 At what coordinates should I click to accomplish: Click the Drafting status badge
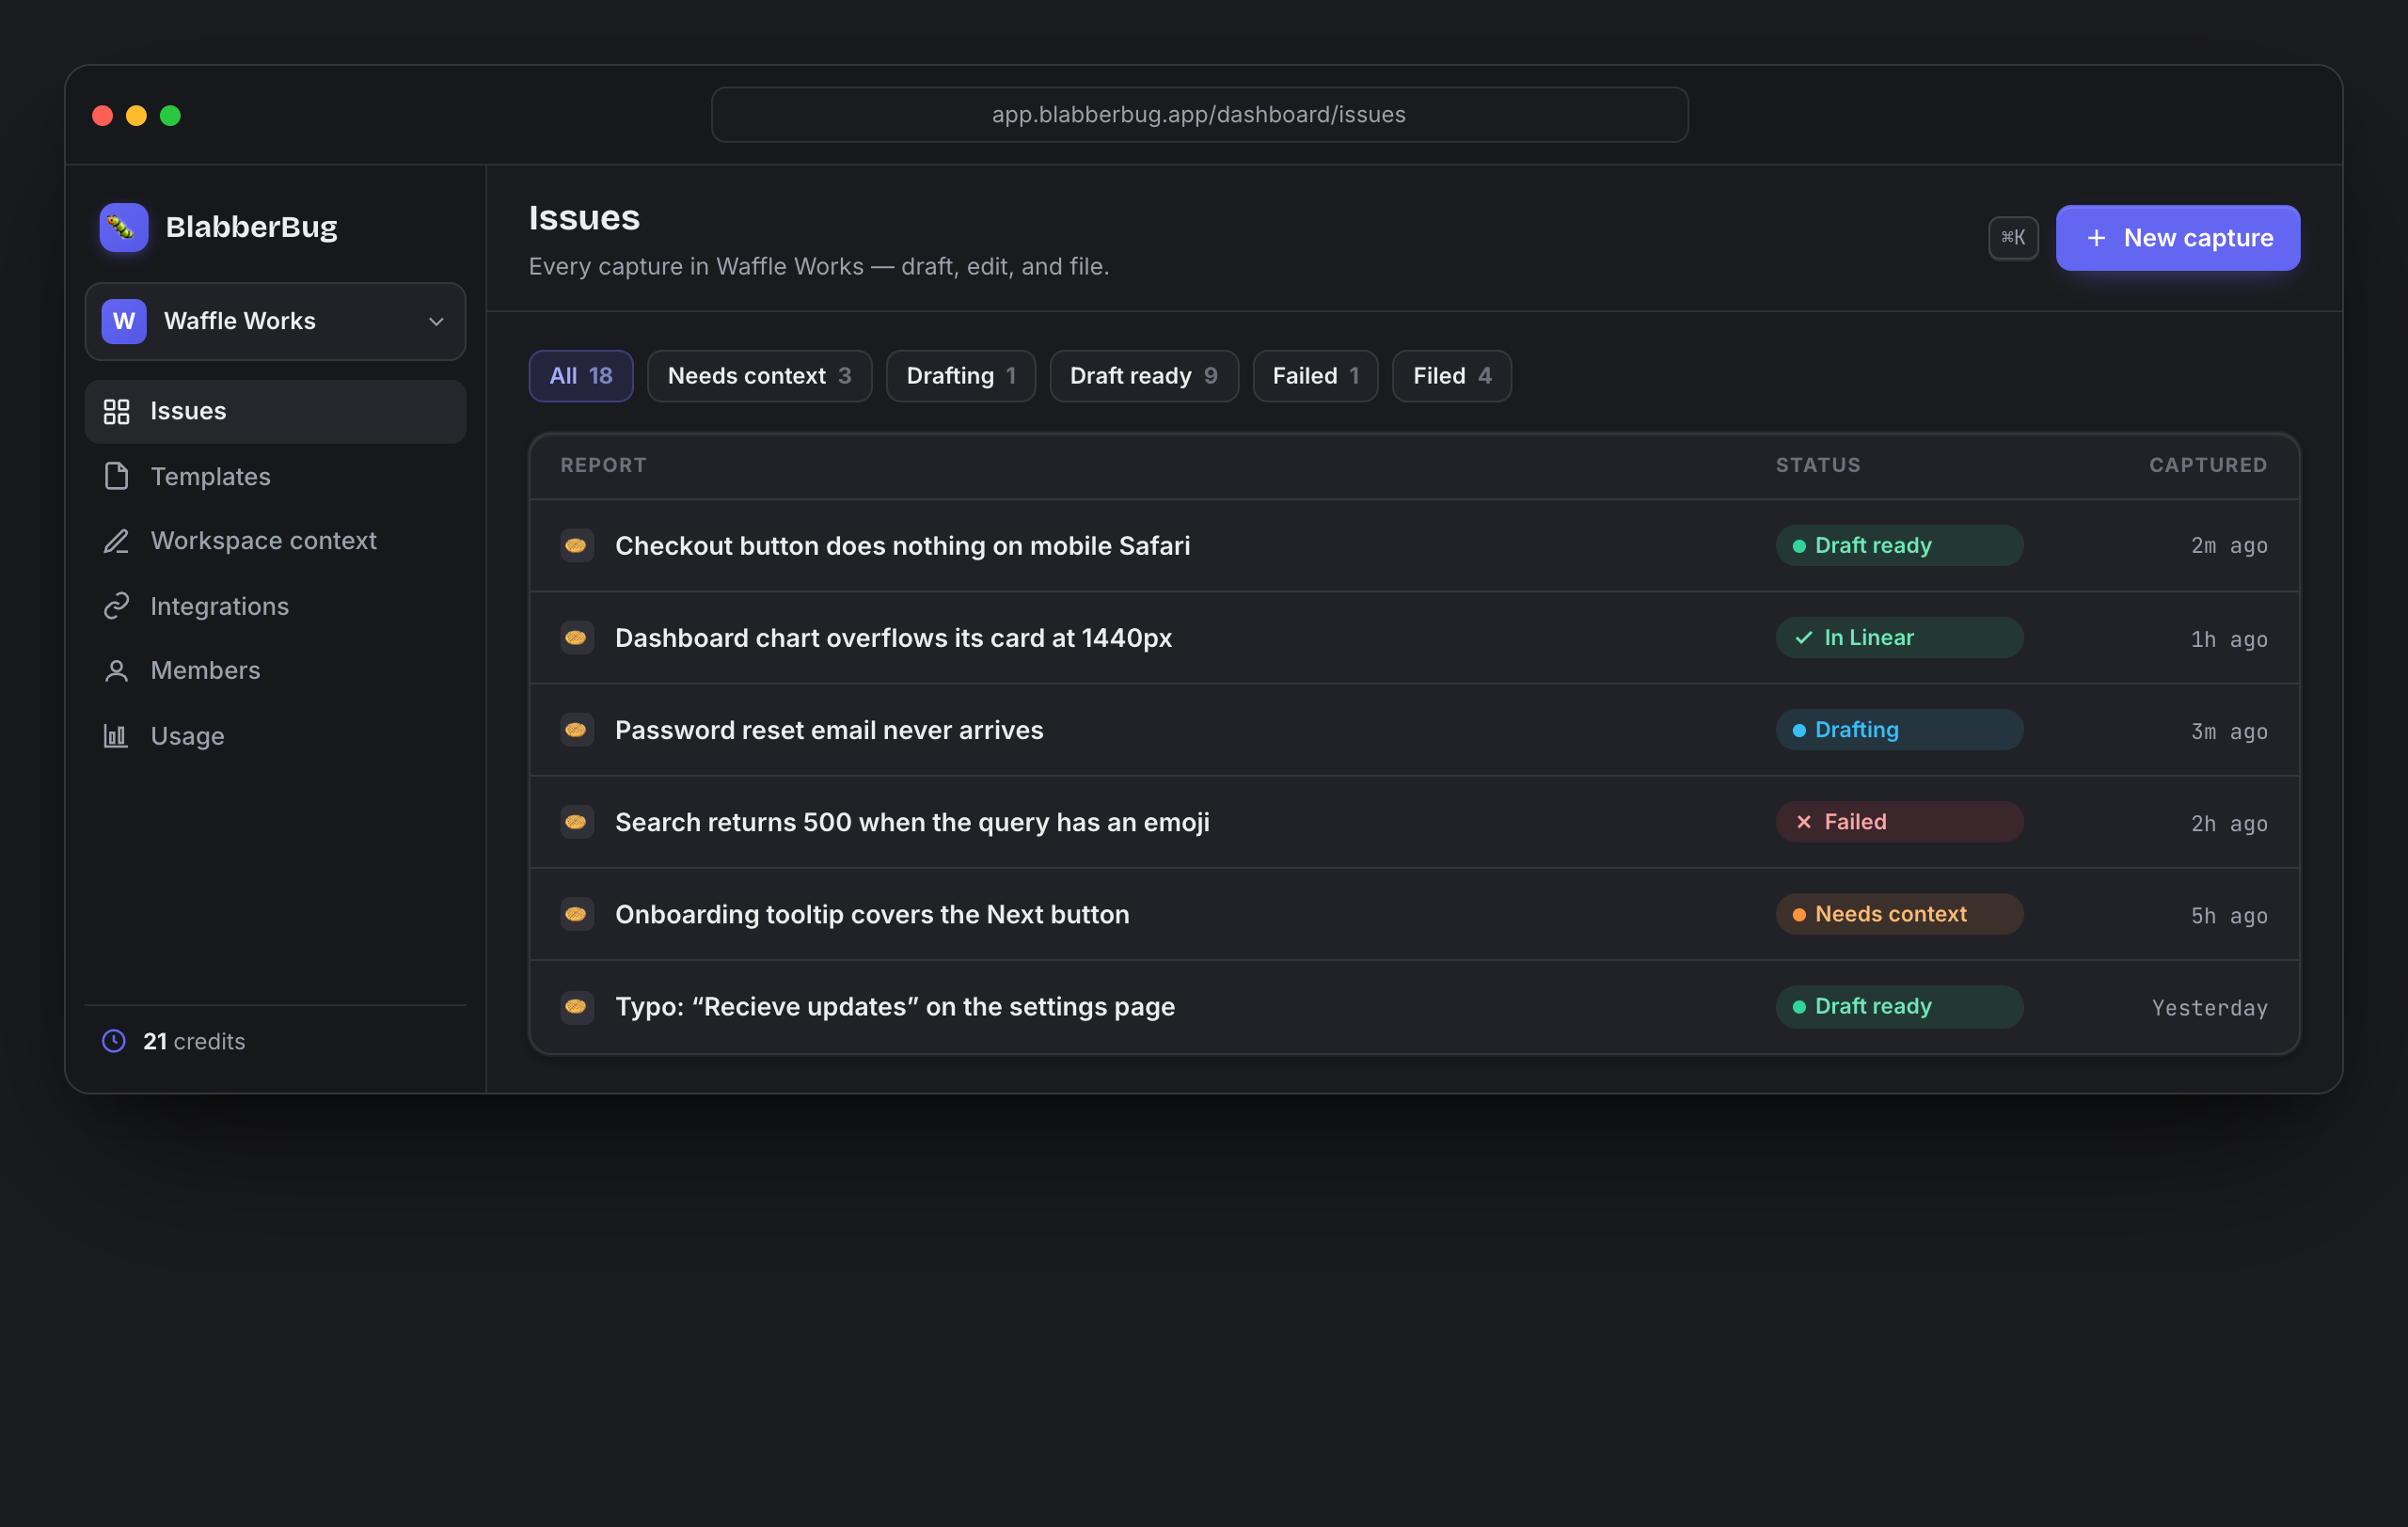[1899, 730]
